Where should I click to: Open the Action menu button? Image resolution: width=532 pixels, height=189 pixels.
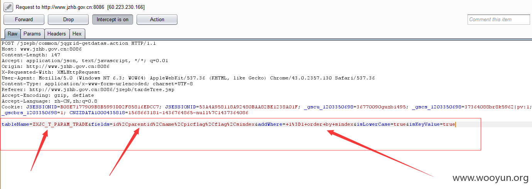[x=157, y=19]
